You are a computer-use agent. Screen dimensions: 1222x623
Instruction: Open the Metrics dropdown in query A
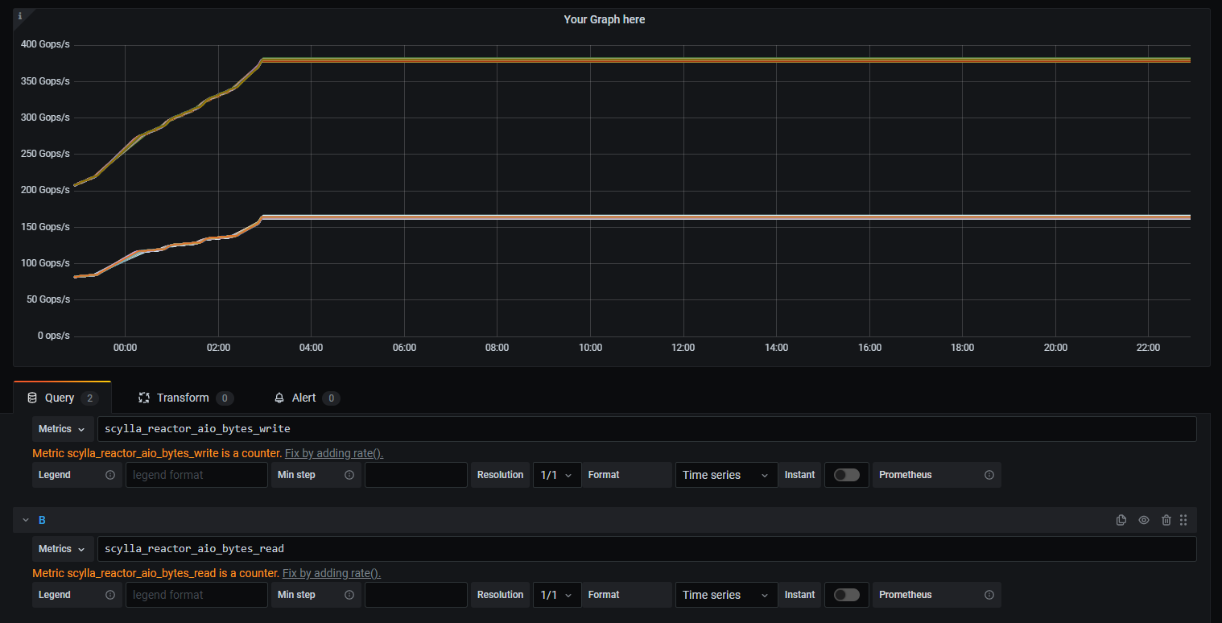click(x=60, y=428)
